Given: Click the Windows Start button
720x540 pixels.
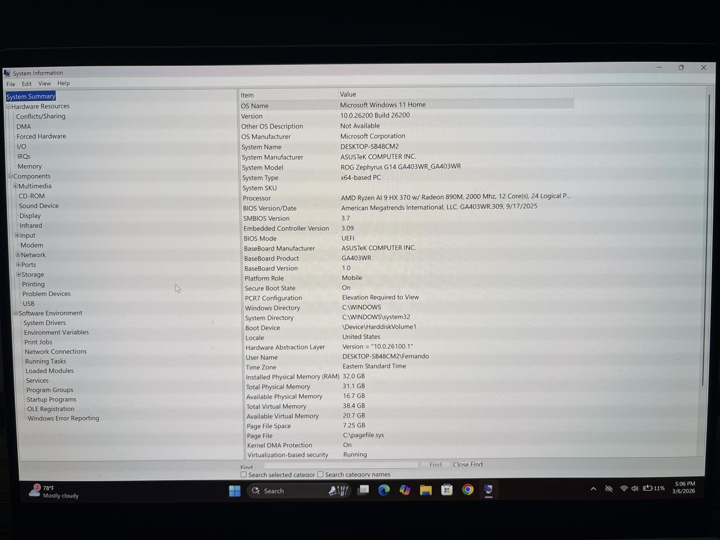Looking at the screenshot, I should pyautogui.click(x=234, y=491).
